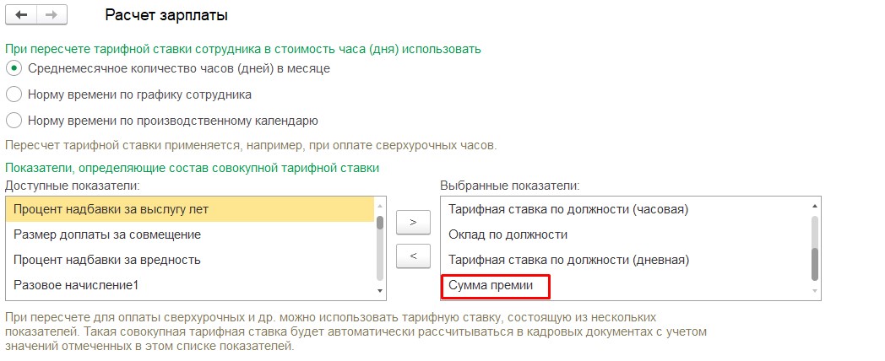Choose norm by employee schedule option
885x361 pixels.
point(14,94)
